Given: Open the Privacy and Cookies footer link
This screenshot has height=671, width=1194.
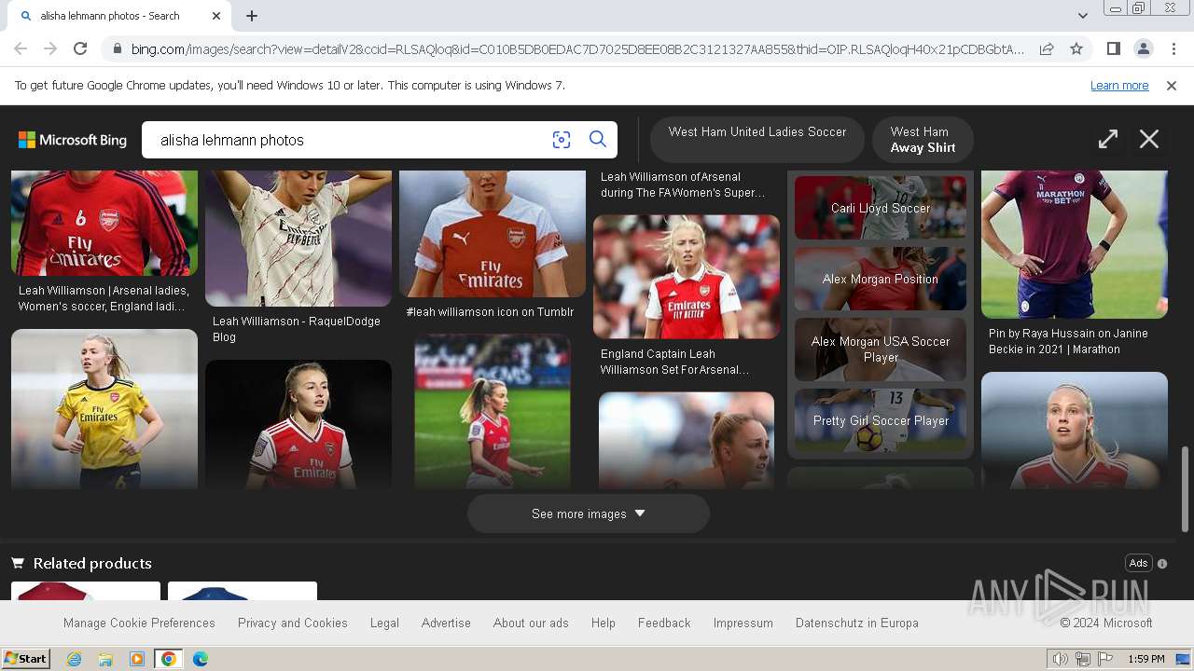Looking at the screenshot, I should click(293, 623).
